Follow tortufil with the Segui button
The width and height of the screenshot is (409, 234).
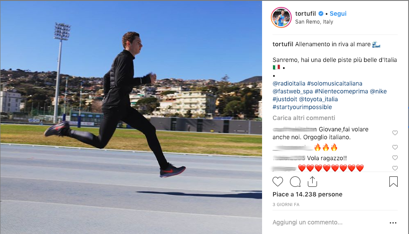pos(338,14)
